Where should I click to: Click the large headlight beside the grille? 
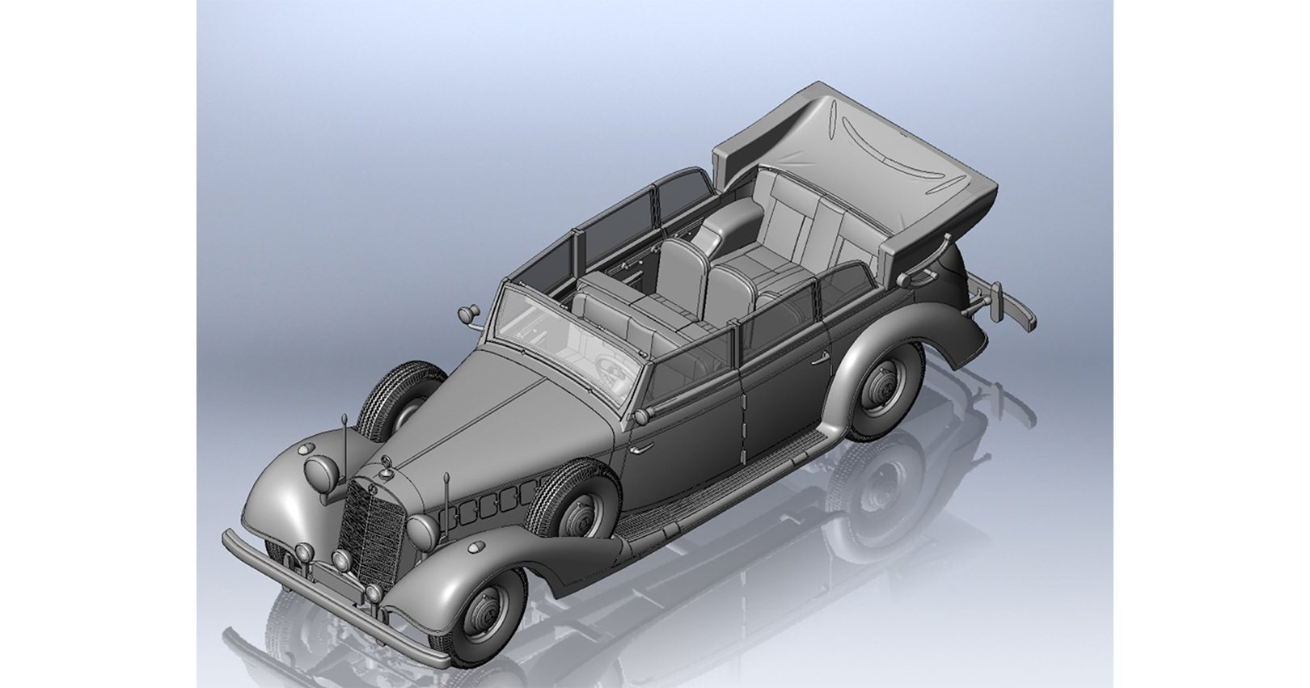coord(420,530)
